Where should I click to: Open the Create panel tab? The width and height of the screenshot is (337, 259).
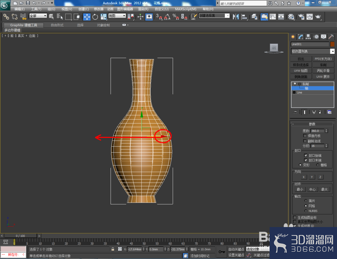[293, 37]
